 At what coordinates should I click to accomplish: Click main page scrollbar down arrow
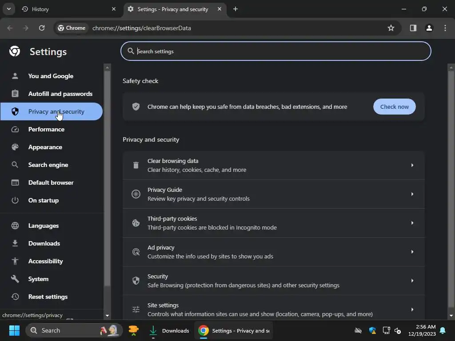[451, 316]
